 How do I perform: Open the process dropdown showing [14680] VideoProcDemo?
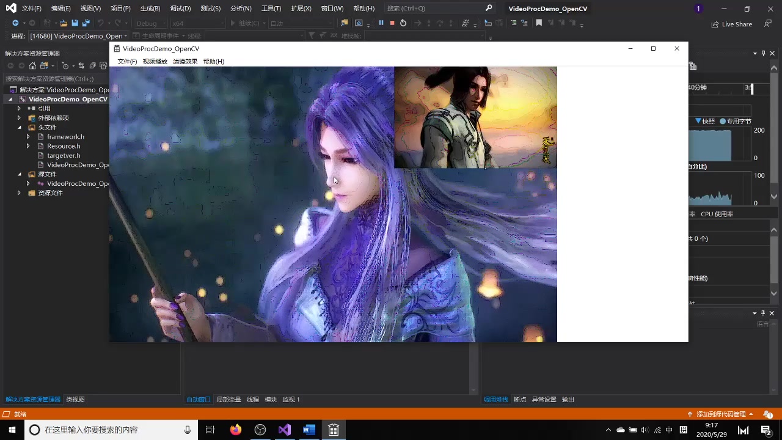pos(78,36)
